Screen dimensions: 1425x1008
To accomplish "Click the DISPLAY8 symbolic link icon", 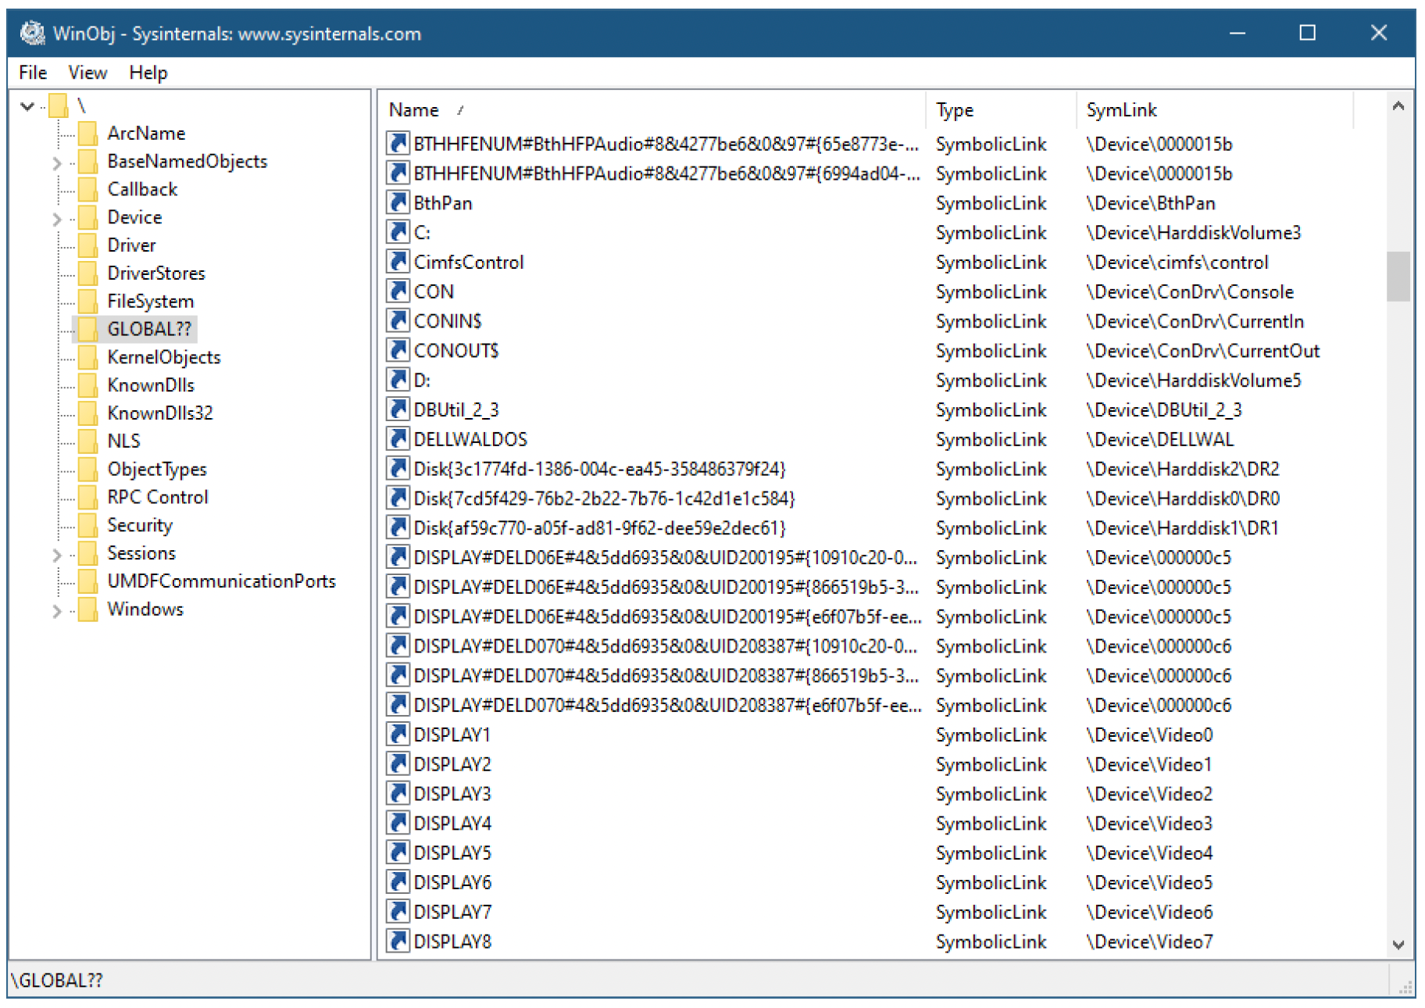I will (x=398, y=942).
